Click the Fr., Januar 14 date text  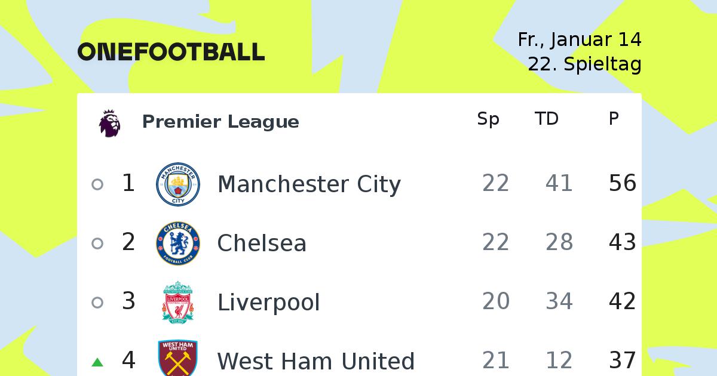(x=580, y=40)
